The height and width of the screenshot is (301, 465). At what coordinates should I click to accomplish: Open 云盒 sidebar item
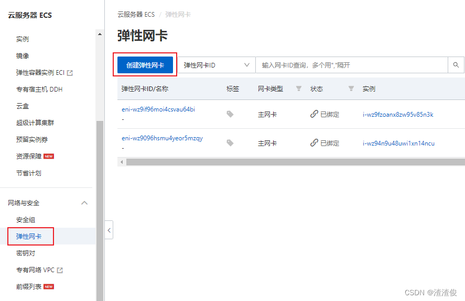[x=23, y=106]
